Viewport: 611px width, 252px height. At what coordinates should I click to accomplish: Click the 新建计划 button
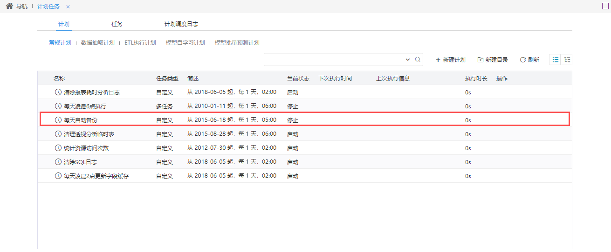450,60
